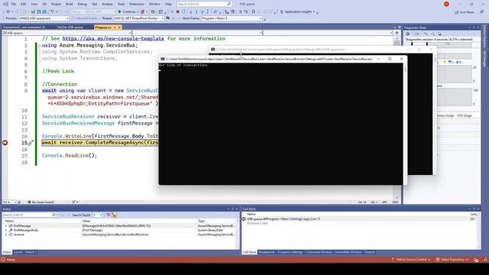489x275 pixels.
Task: Open the Search Depth dropdown
Action: click(x=100, y=215)
